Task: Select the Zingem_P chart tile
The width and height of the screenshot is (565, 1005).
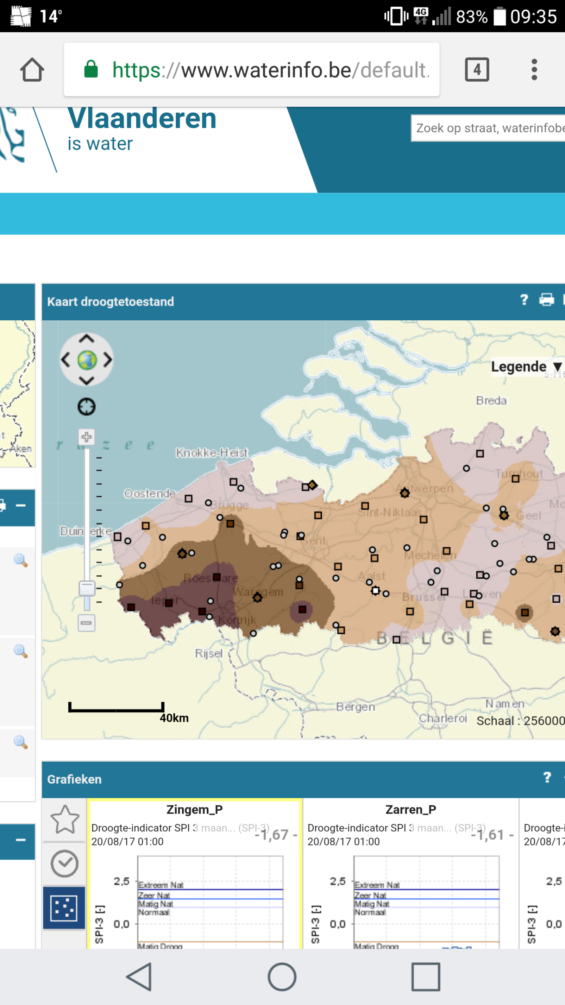Action: pos(195,874)
